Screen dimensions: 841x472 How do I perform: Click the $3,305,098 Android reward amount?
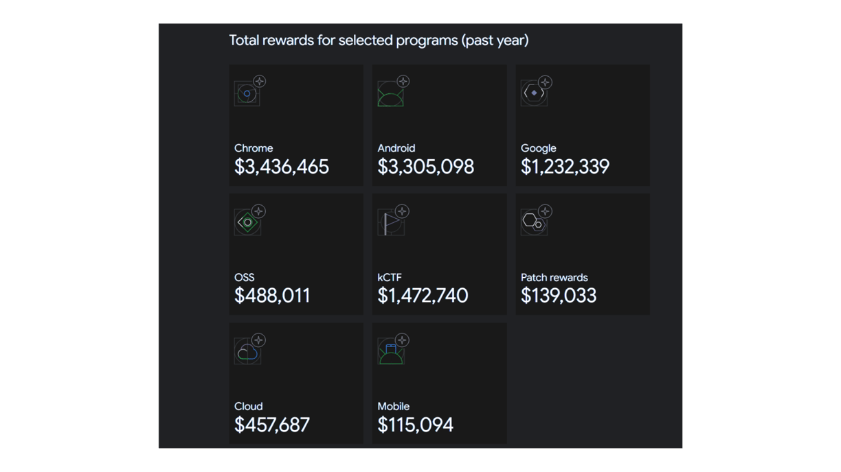pos(426,167)
